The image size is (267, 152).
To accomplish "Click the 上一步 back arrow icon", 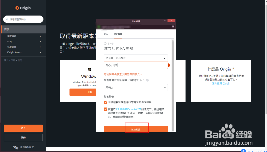I will point(105,43).
